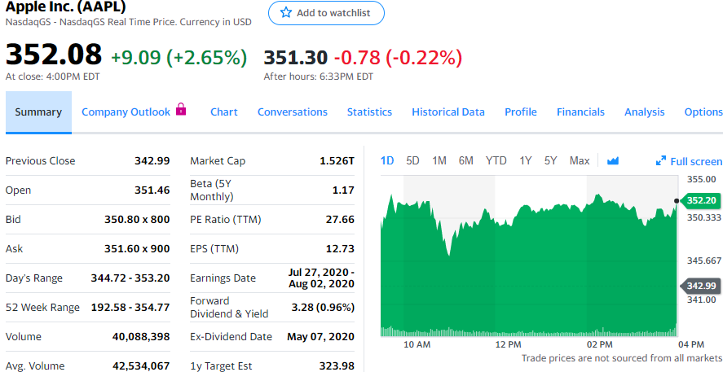This screenshot has height=372, width=723.
Task: Click the Earnings Date value
Action: point(321,278)
